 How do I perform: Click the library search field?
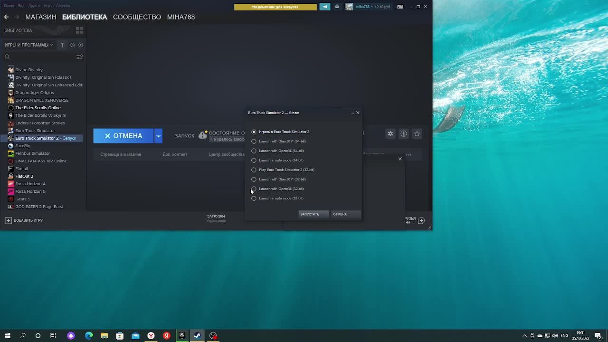[40, 57]
